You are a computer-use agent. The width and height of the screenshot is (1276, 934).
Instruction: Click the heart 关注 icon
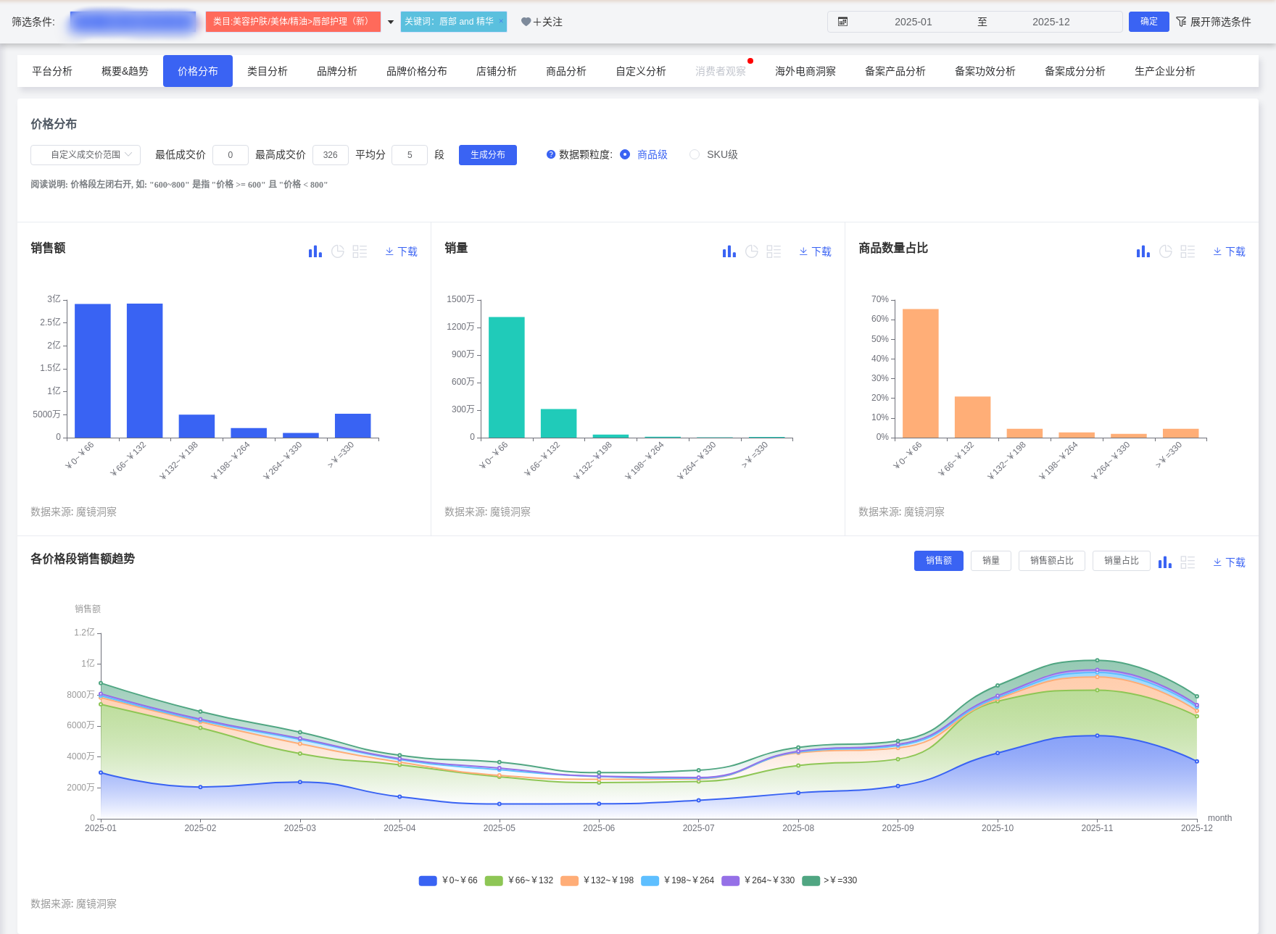(526, 22)
